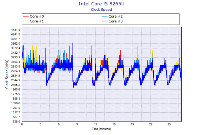Click the 1586.3 y-axis value

[x=16, y=99]
